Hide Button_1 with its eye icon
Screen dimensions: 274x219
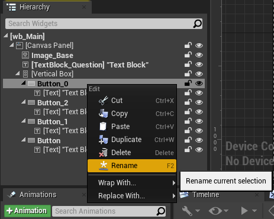click(x=199, y=121)
